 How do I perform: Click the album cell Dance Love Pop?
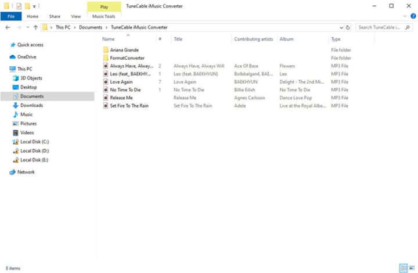click(296, 98)
